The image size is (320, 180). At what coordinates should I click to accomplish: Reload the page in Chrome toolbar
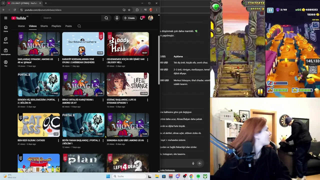click(x=15, y=10)
